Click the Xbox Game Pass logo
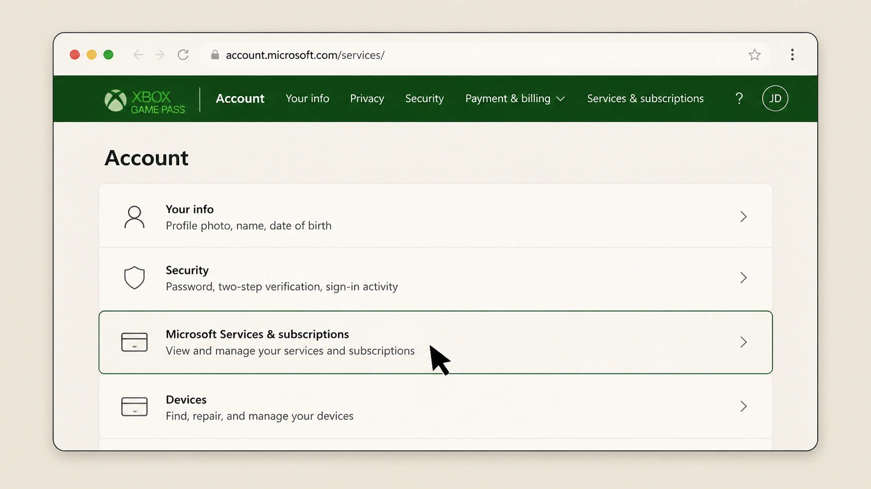This screenshot has width=871, height=489. pos(145,101)
